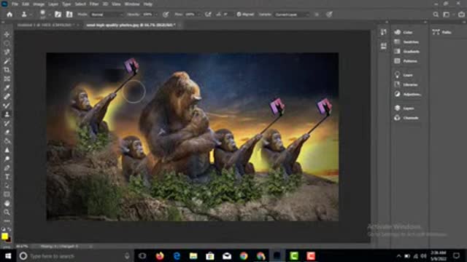Select the Rectangle shape tool
This screenshot has width=467, height=262.
coord(7,194)
